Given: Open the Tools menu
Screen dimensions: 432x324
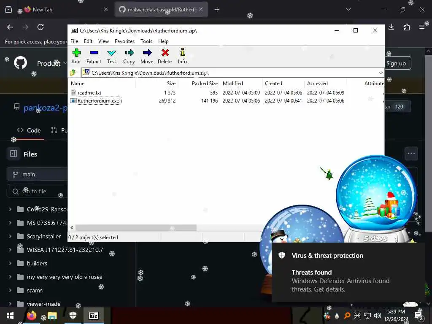Looking at the screenshot, I should (x=146, y=41).
